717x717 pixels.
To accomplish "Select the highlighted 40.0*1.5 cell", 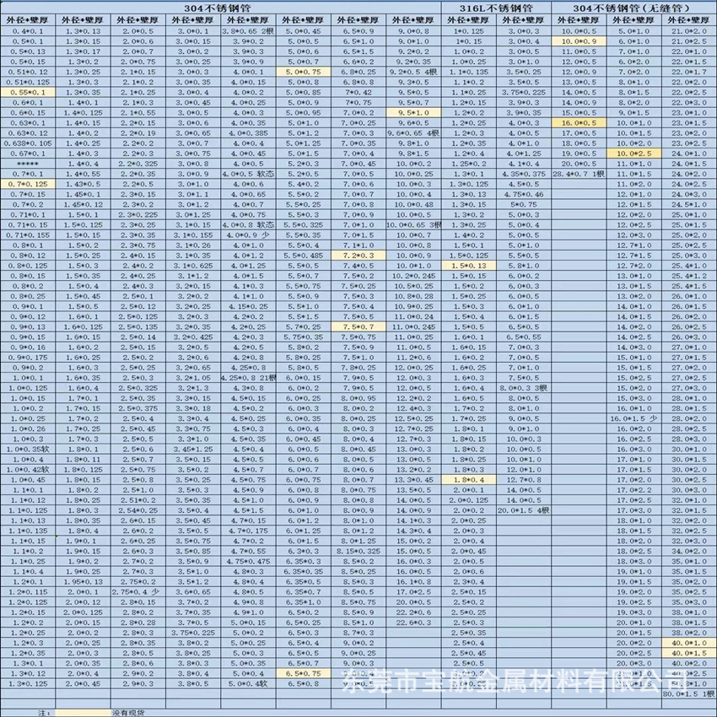I will (x=688, y=653).
